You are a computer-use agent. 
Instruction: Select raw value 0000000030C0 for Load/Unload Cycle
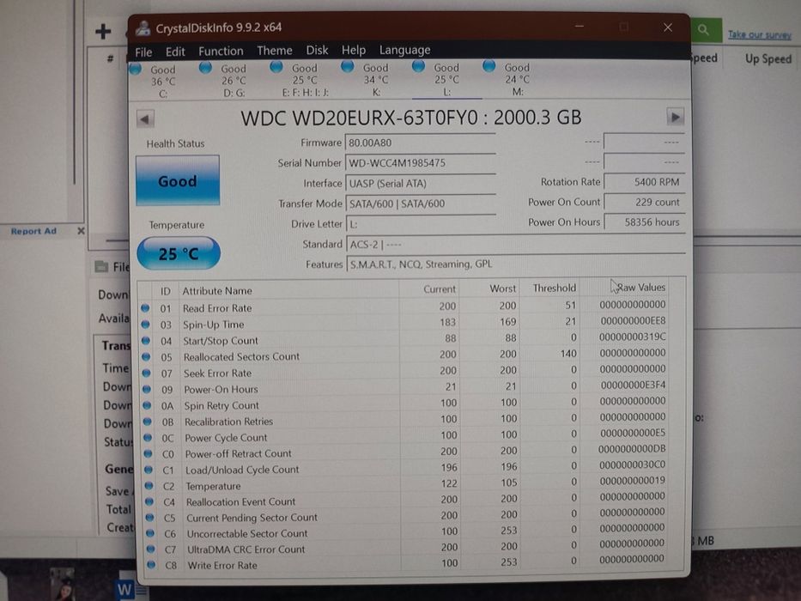(x=633, y=465)
